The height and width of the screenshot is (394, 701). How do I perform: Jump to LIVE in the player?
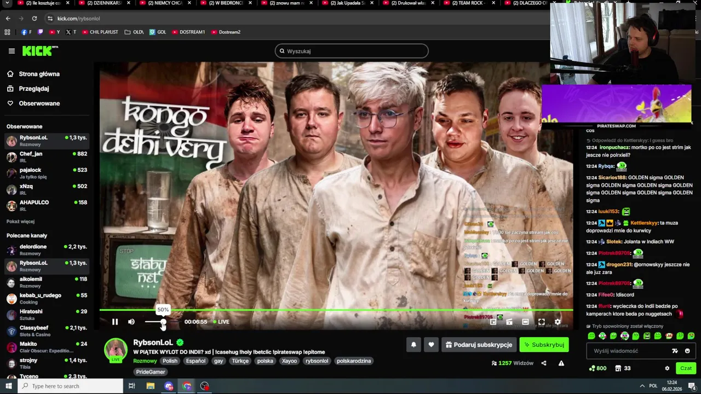tap(221, 322)
